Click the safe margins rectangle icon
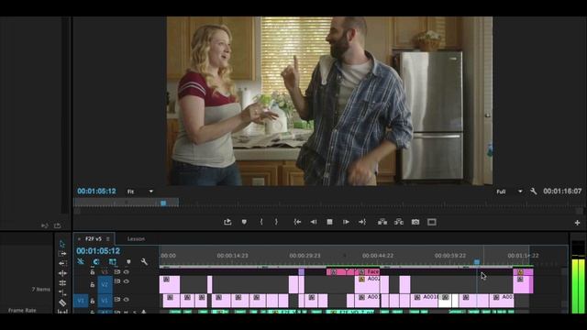The width and height of the screenshot is (587, 330). [432, 222]
